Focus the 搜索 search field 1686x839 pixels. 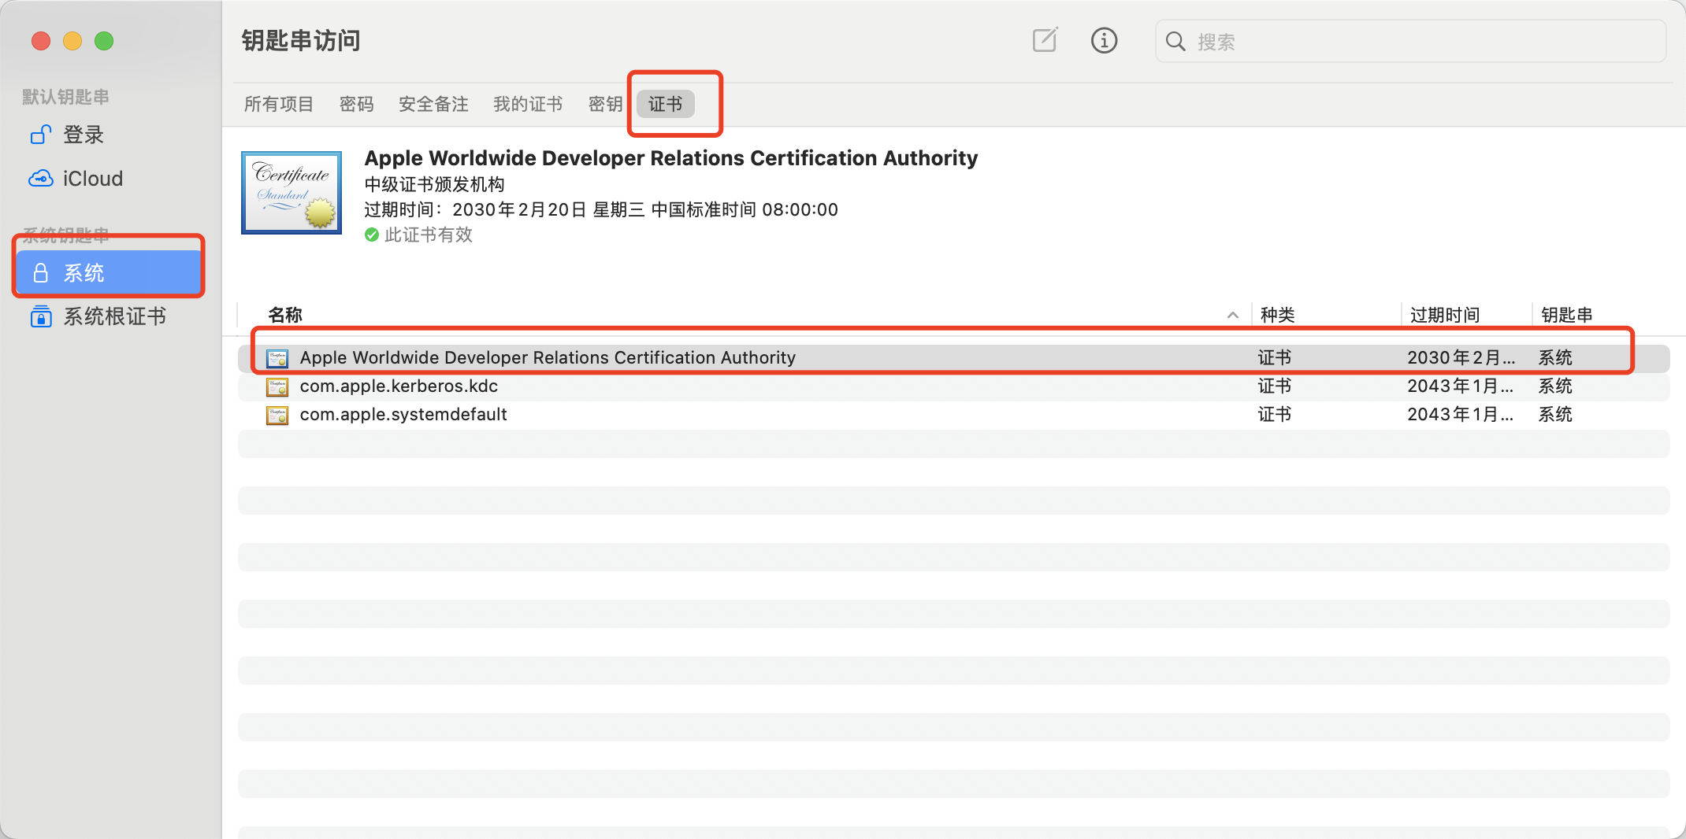coord(1410,41)
